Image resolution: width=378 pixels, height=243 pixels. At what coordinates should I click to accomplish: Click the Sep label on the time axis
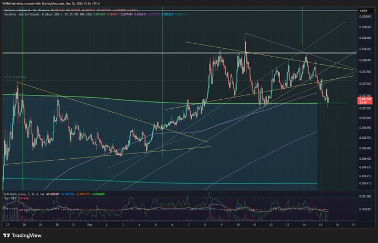[x=89, y=225]
